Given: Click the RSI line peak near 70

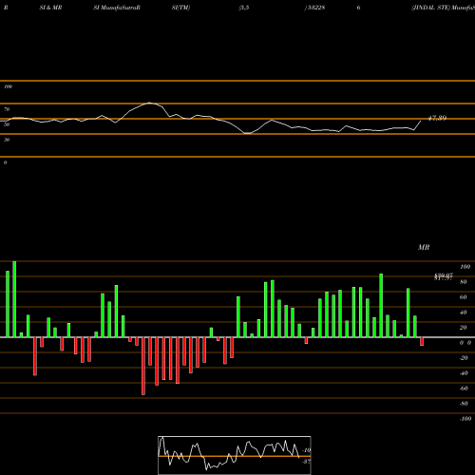Looking at the screenshot, I should 149,103.
